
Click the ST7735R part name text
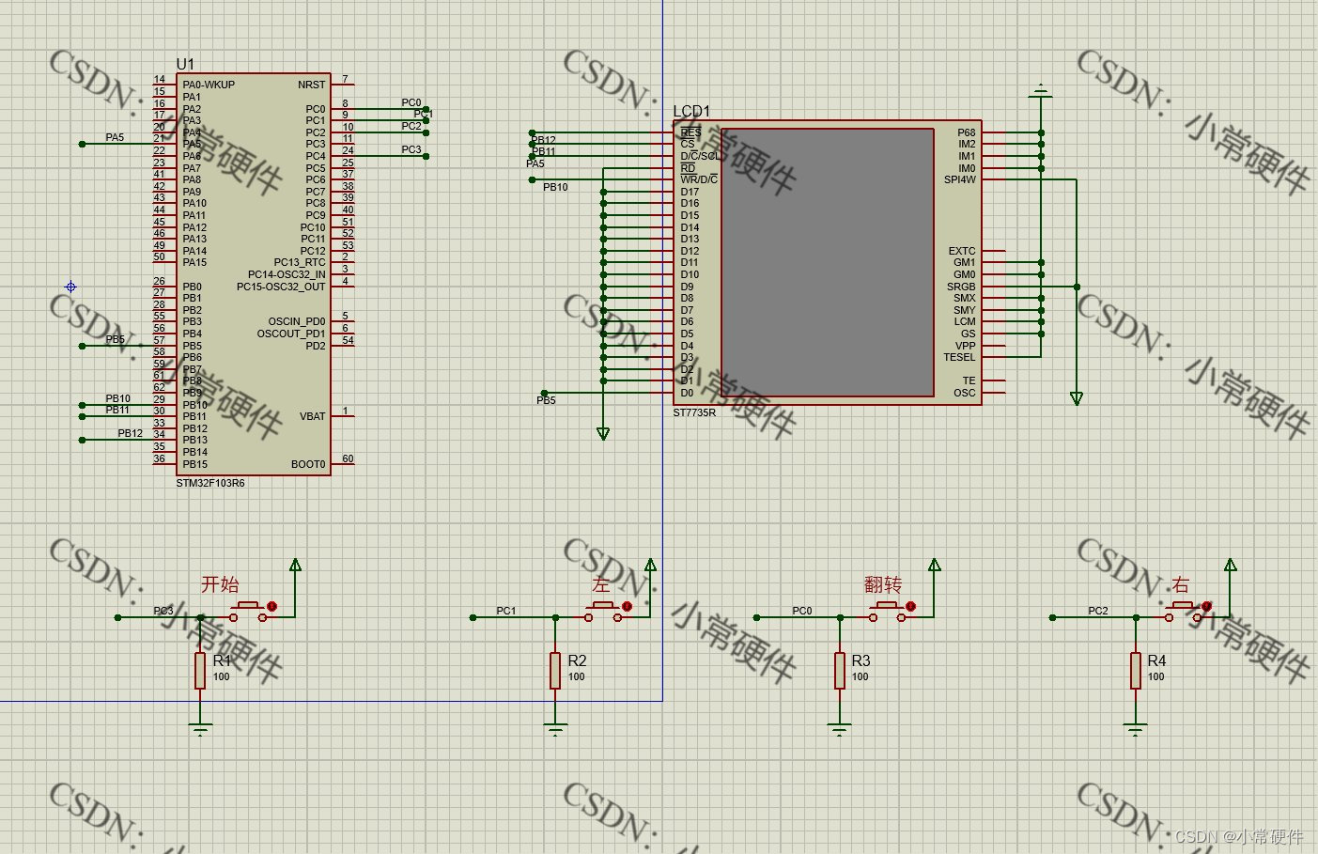coord(694,412)
